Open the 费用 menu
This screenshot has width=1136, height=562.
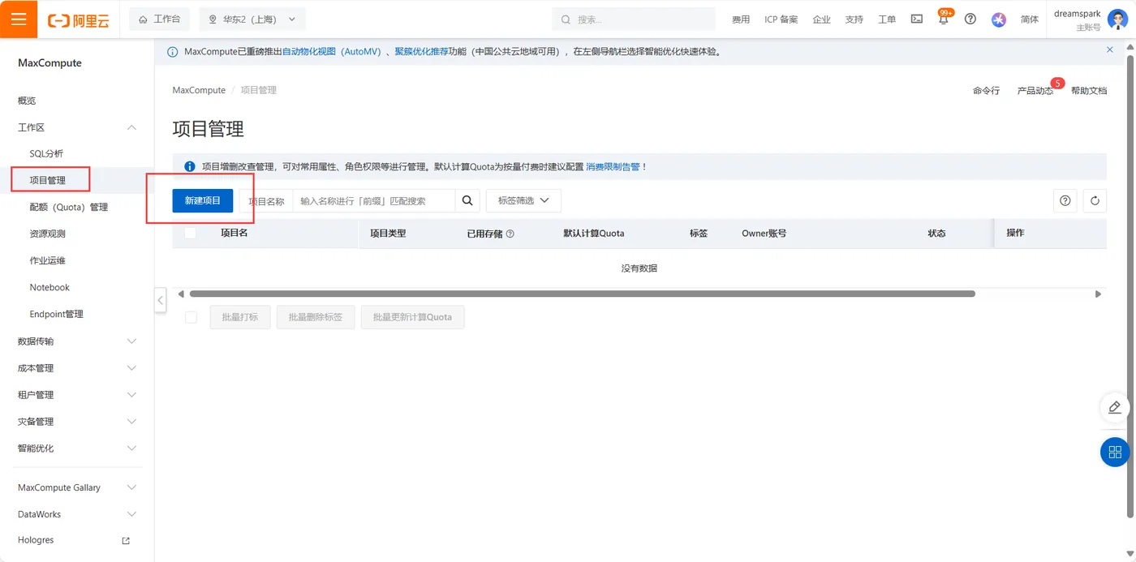(741, 19)
